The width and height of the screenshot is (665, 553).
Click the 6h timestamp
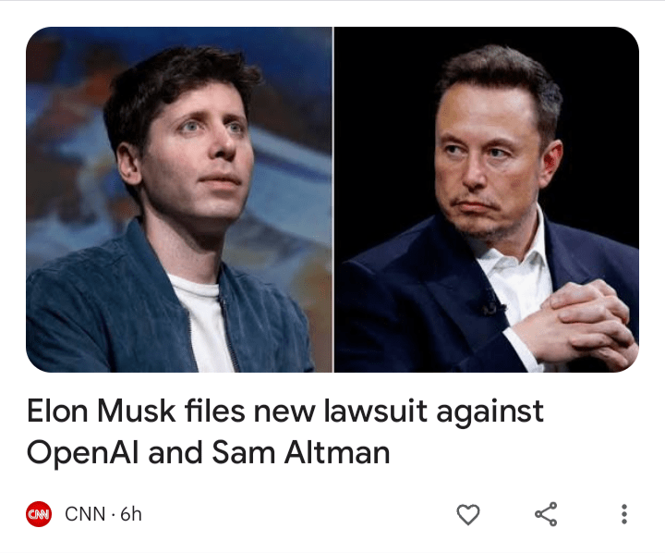click(x=131, y=514)
